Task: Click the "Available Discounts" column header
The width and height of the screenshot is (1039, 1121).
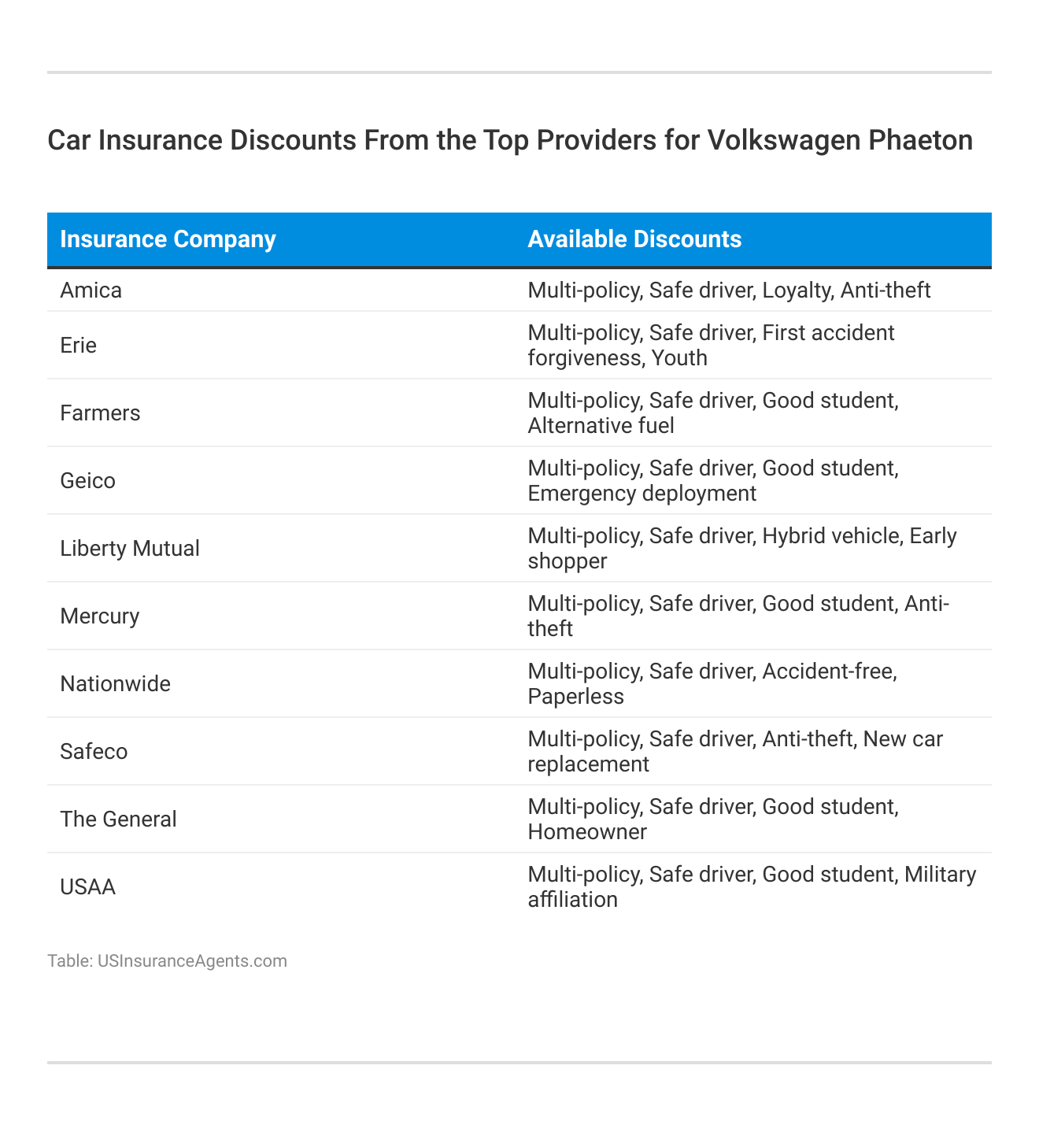Action: coord(634,239)
